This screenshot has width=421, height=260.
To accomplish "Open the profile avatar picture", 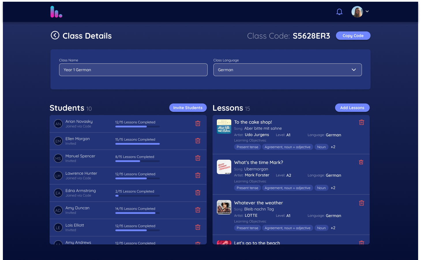I will (357, 12).
